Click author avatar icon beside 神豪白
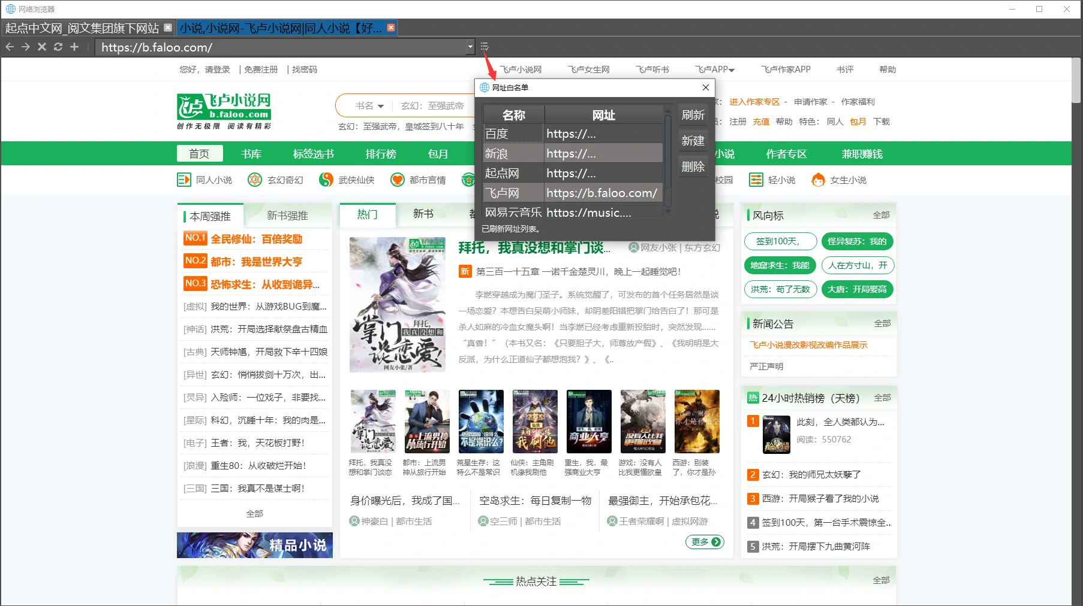Image resolution: width=1083 pixels, height=606 pixels. point(354,522)
